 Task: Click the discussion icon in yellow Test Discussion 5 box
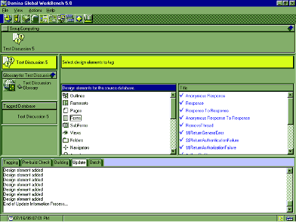coord(9,62)
